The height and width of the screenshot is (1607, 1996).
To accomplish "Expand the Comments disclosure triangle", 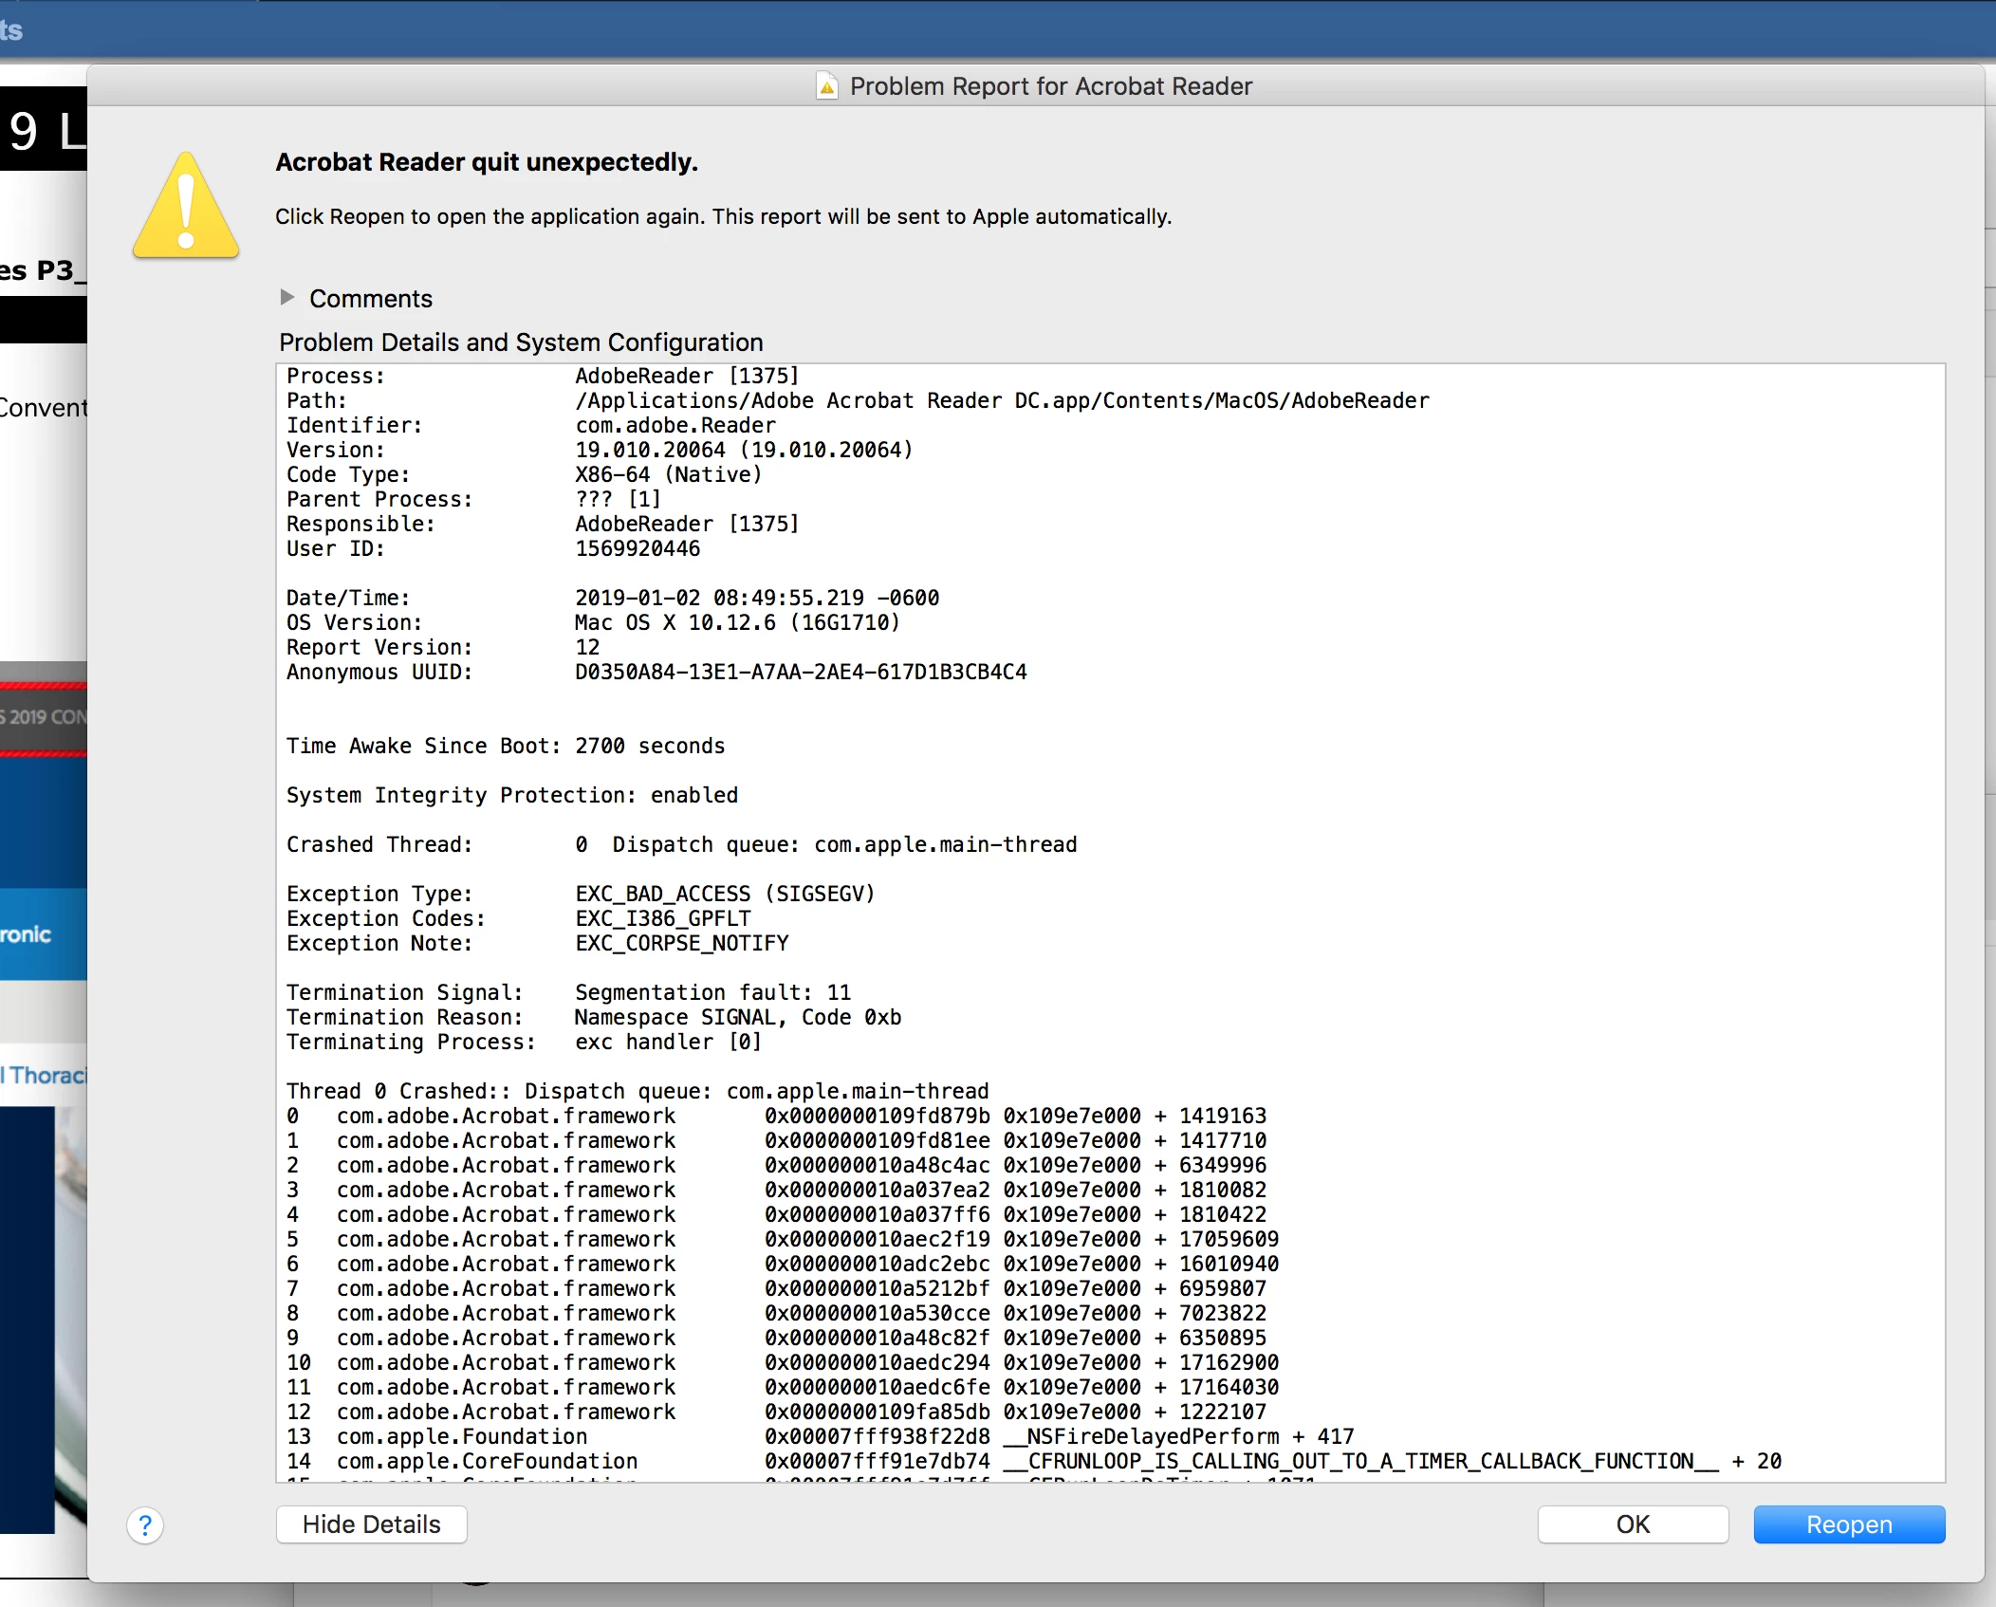I will pos(287,298).
